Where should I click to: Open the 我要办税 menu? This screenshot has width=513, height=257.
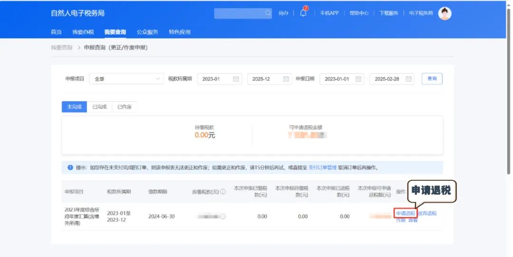83,32
